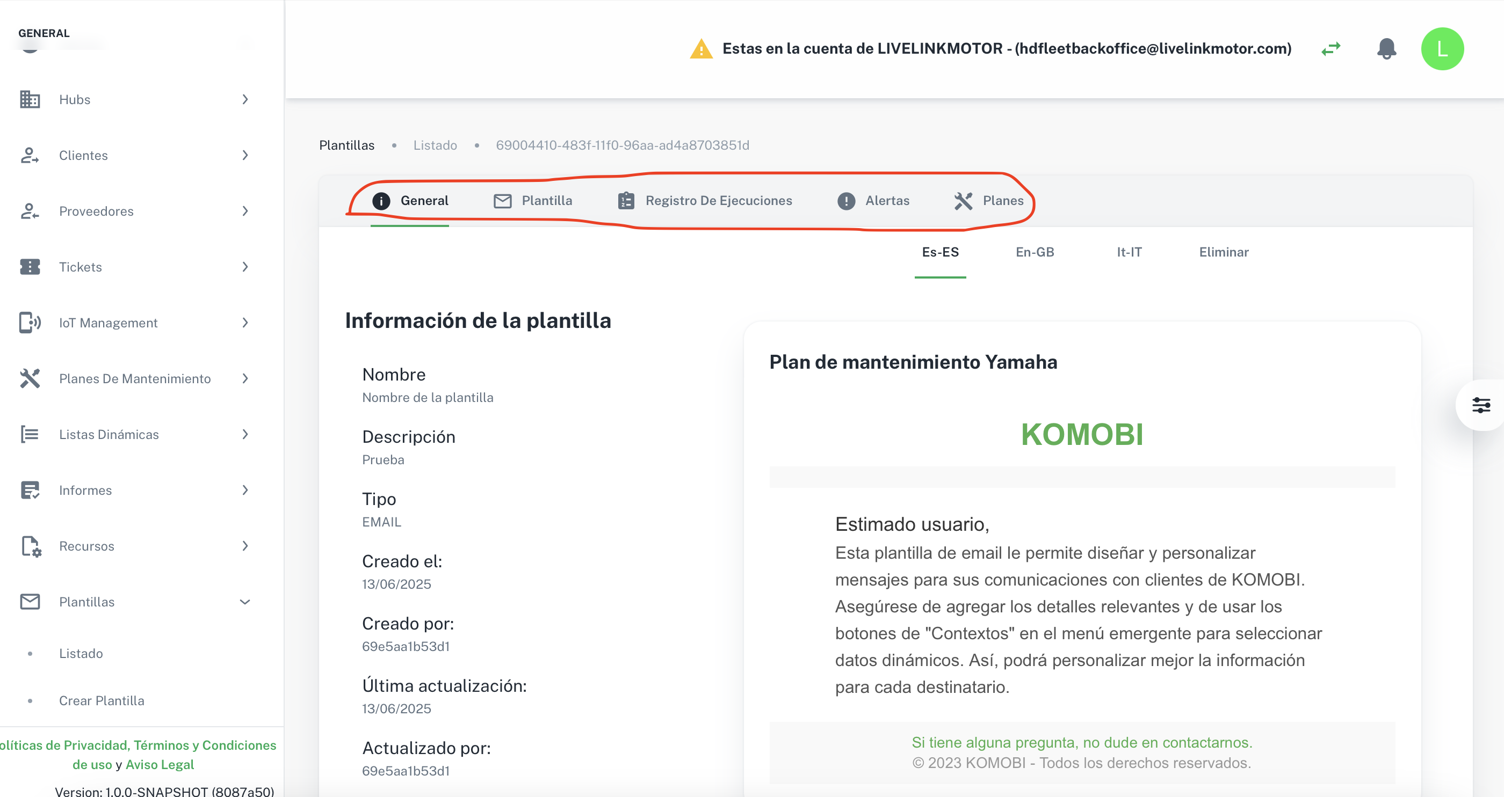Click the Informes report icon
The width and height of the screenshot is (1504, 797).
pyautogui.click(x=30, y=490)
